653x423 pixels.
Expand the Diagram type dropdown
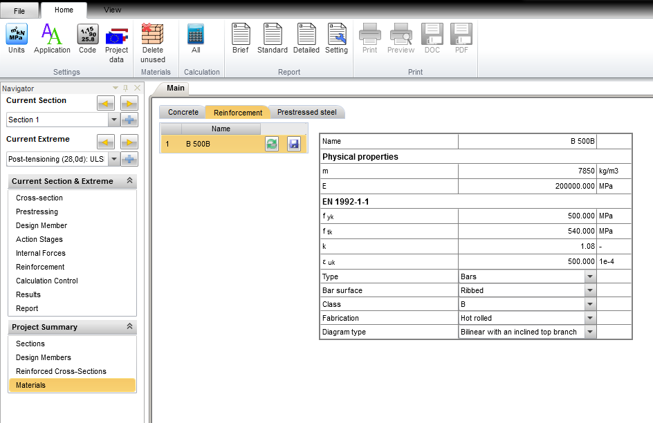[589, 332]
